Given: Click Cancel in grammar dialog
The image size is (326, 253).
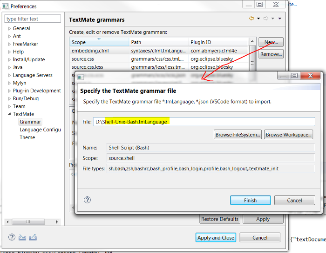Looking at the screenshot, I should (295, 201).
